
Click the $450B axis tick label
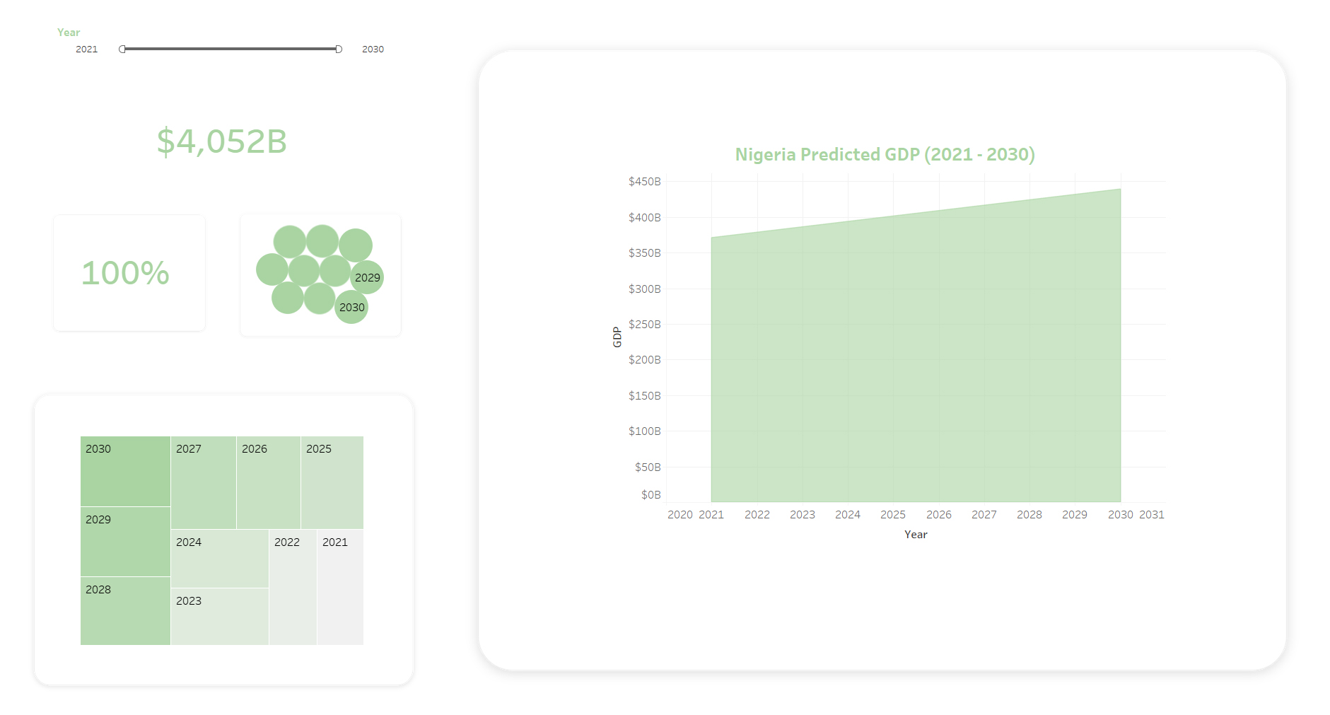[644, 182]
